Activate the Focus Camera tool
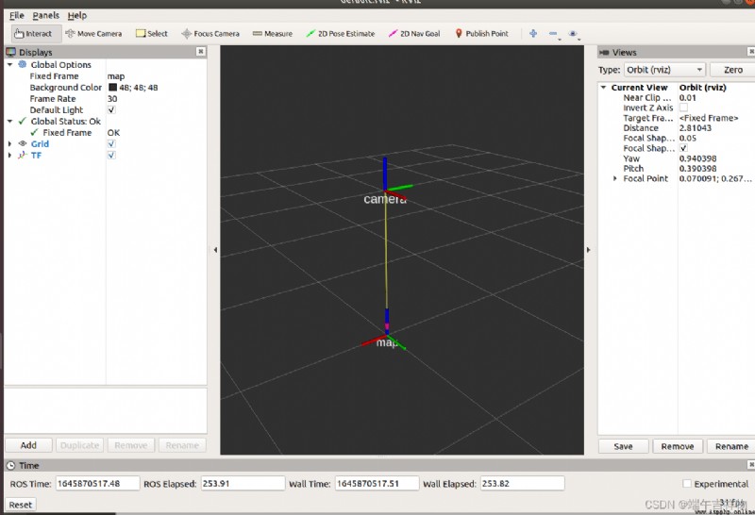755x515 pixels. [210, 34]
